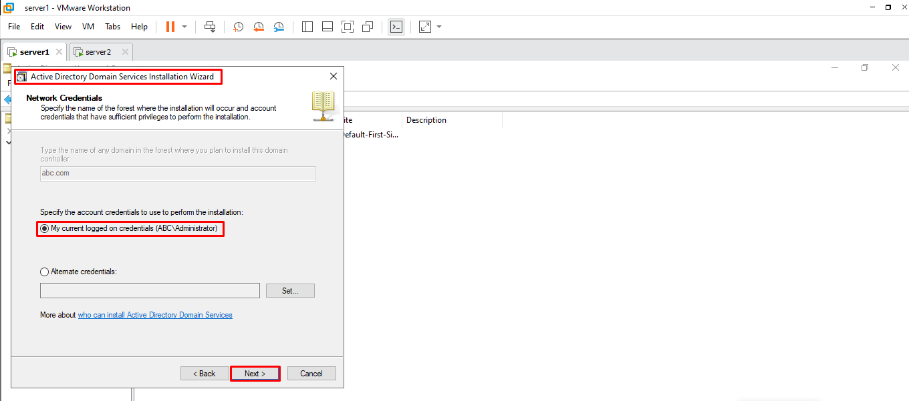Toggle the console view icon
The width and height of the screenshot is (909, 401).
point(396,27)
